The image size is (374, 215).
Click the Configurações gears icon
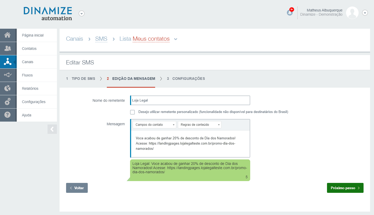[8, 101]
